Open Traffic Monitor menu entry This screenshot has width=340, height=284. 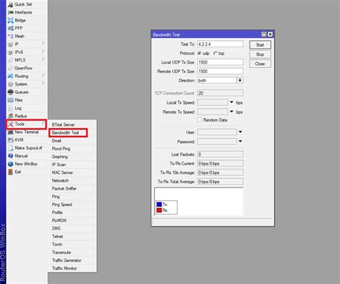(65, 268)
